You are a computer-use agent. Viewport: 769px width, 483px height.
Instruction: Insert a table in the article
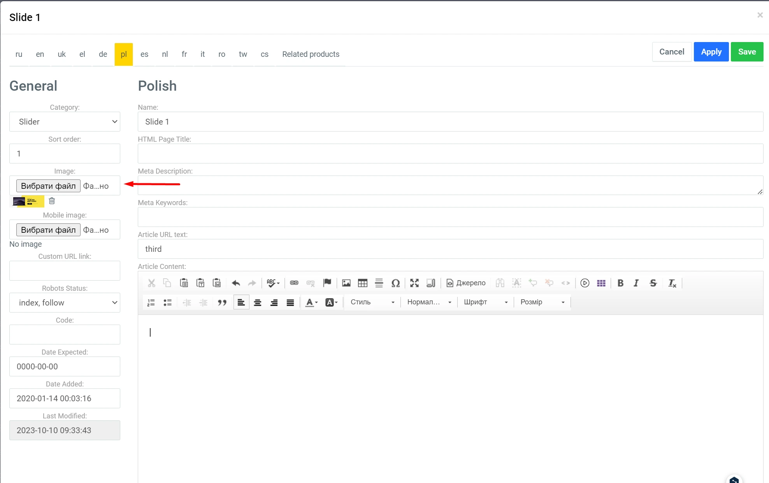[x=362, y=283]
